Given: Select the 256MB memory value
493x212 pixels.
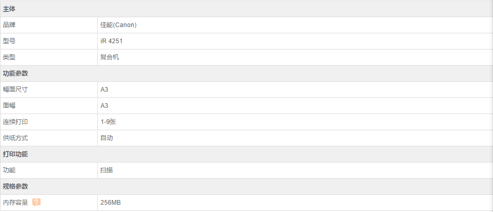Looking at the screenshot, I should coord(110,203).
